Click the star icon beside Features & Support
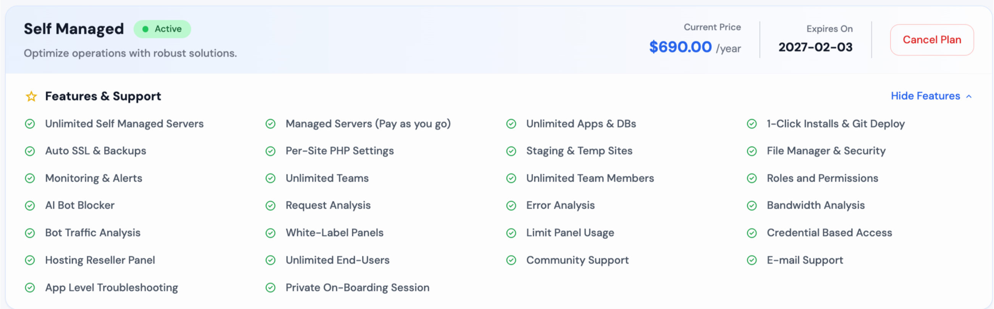Viewport: 994px width, 309px height. coord(31,96)
